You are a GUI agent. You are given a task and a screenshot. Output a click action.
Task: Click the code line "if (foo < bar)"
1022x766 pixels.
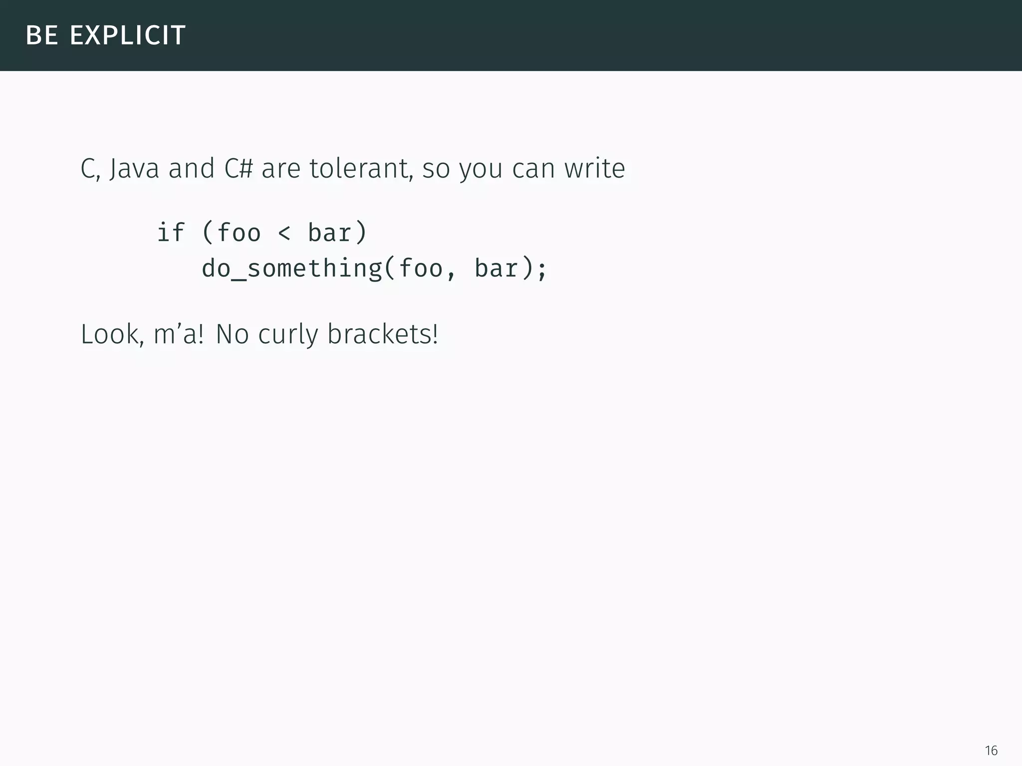coord(262,232)
